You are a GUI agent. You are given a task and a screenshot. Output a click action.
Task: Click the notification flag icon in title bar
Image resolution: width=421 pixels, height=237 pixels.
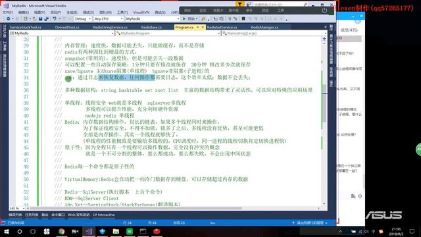pos(239,4)
